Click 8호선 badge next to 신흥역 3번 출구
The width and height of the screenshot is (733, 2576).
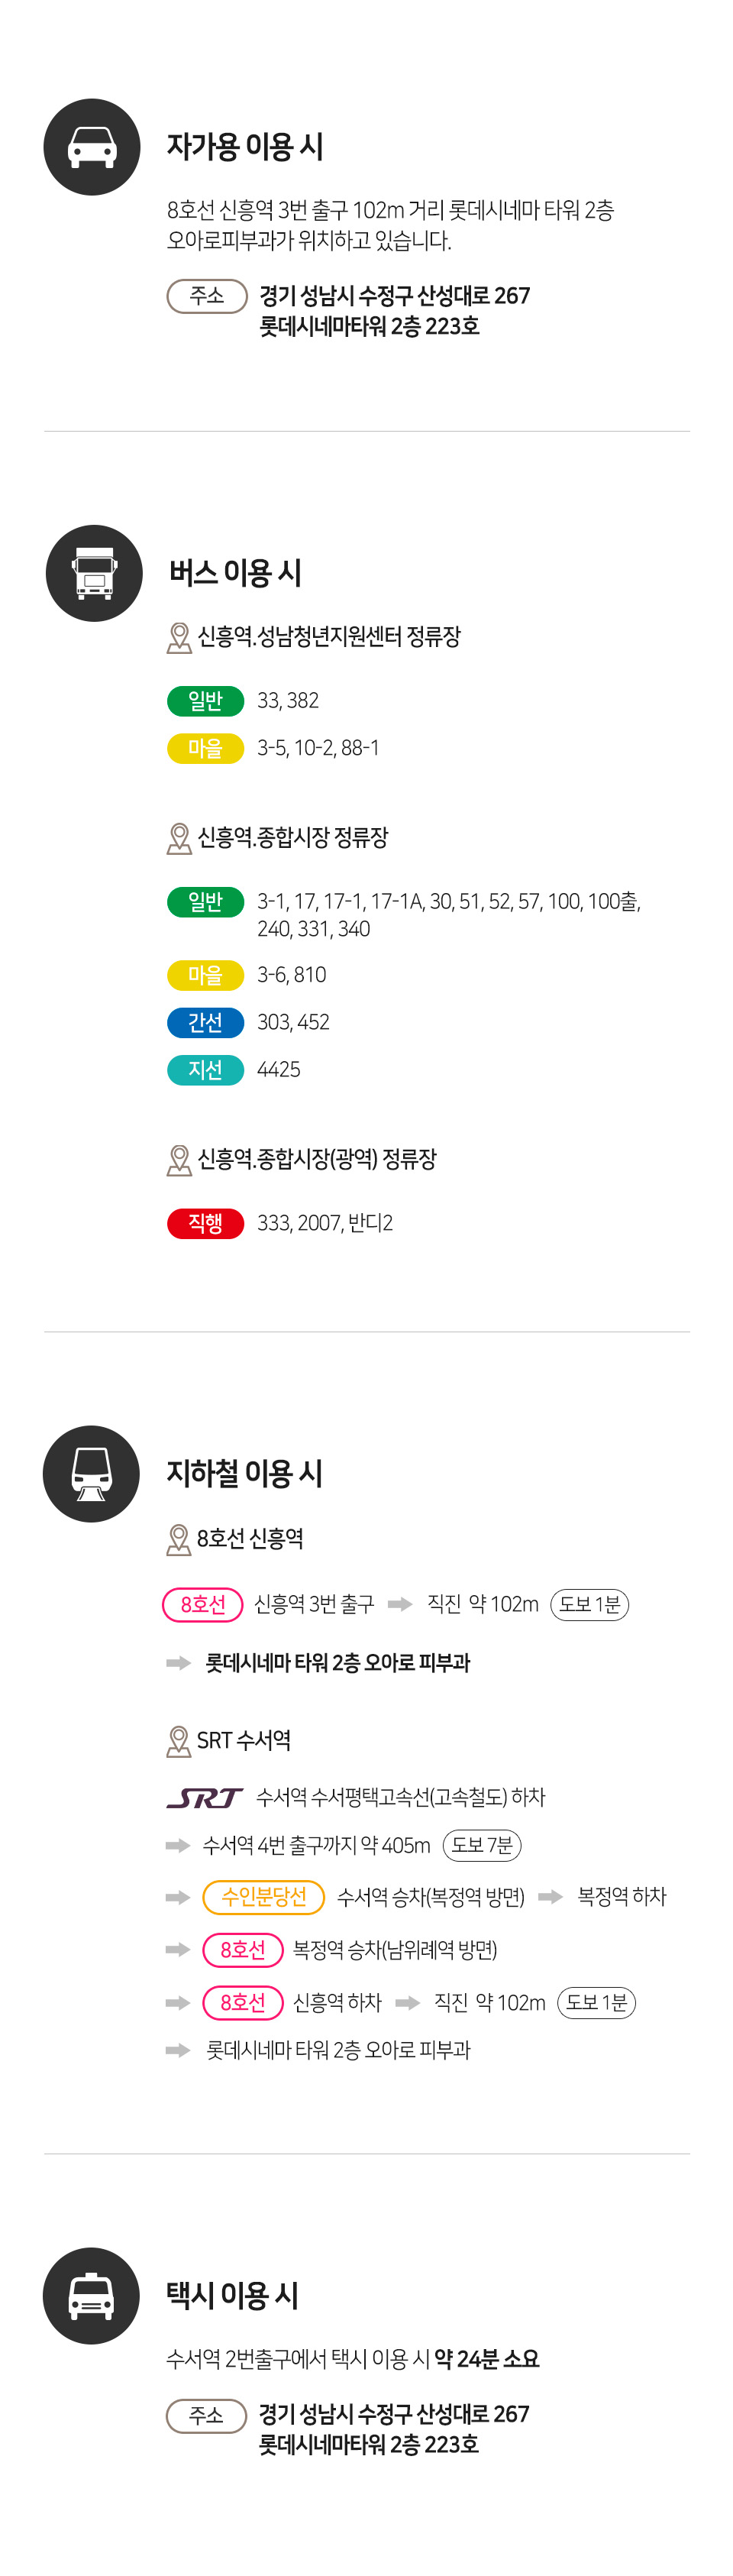tap(203, 1604)
